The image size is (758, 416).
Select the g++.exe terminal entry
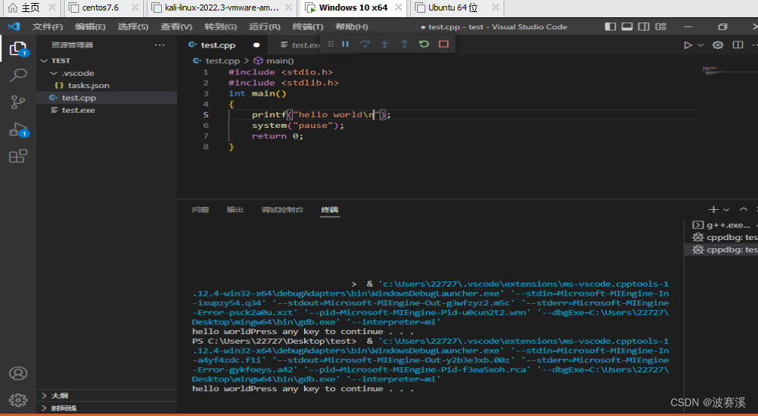[x=722, y=225]
